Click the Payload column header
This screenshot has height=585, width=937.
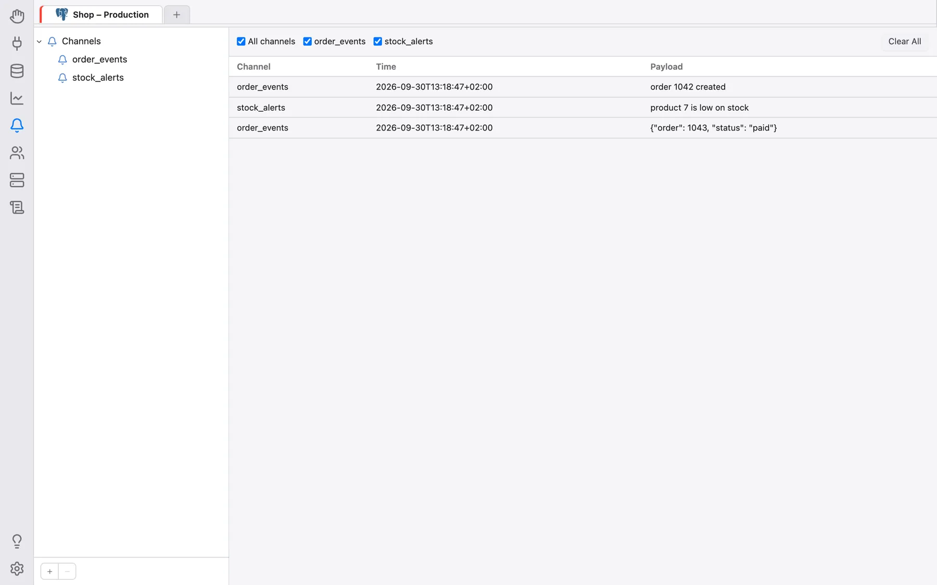pos(666,67)
